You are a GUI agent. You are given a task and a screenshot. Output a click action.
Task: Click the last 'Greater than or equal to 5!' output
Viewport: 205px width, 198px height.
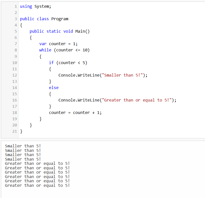click(37, 185)
